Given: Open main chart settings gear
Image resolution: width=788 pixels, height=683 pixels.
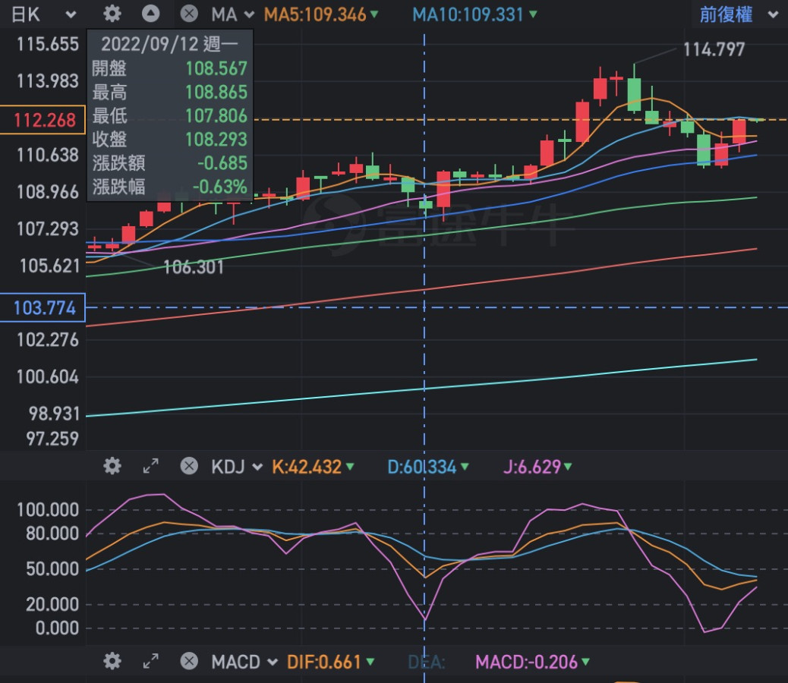Looking at the screenshot, I should 112,14.
